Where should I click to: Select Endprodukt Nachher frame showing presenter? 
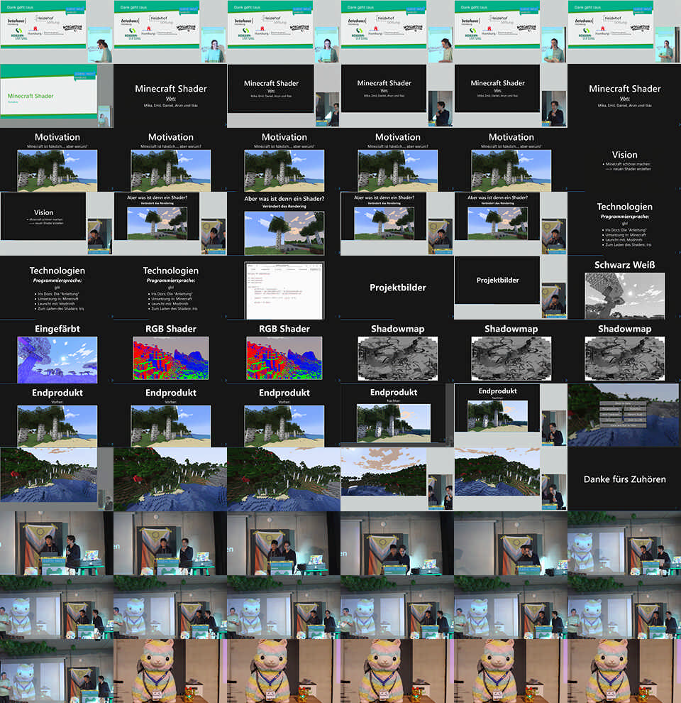point(511,415)
